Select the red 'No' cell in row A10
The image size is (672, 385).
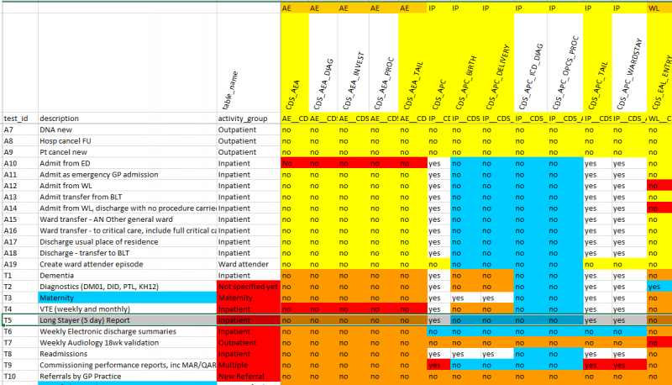[x=295, y=162]
